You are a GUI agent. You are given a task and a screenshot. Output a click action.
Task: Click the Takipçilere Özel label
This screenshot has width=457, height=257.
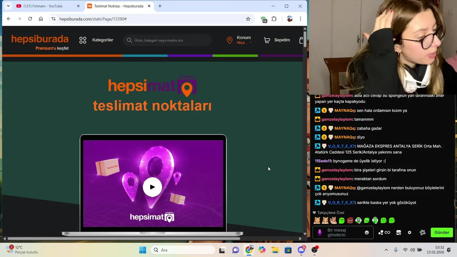331,213
